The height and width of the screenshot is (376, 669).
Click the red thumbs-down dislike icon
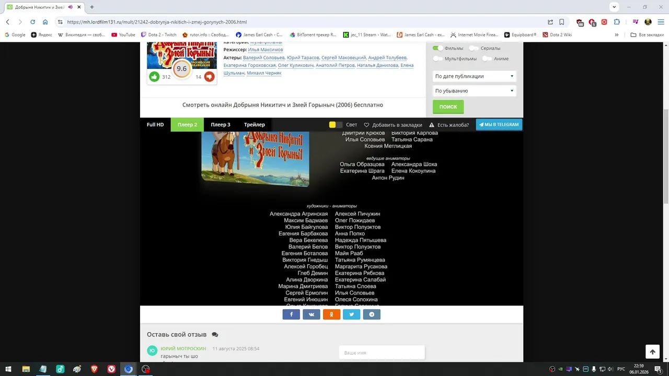point(209,77)
